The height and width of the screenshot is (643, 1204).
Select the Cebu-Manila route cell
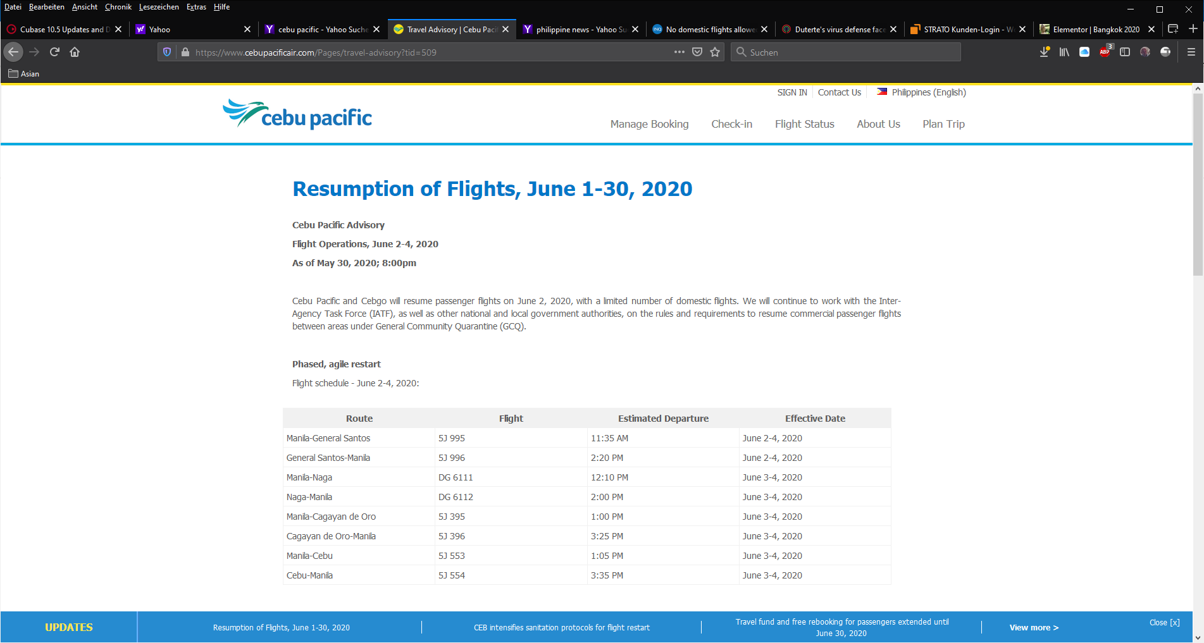pyautogui.click(x=359, y=575)
